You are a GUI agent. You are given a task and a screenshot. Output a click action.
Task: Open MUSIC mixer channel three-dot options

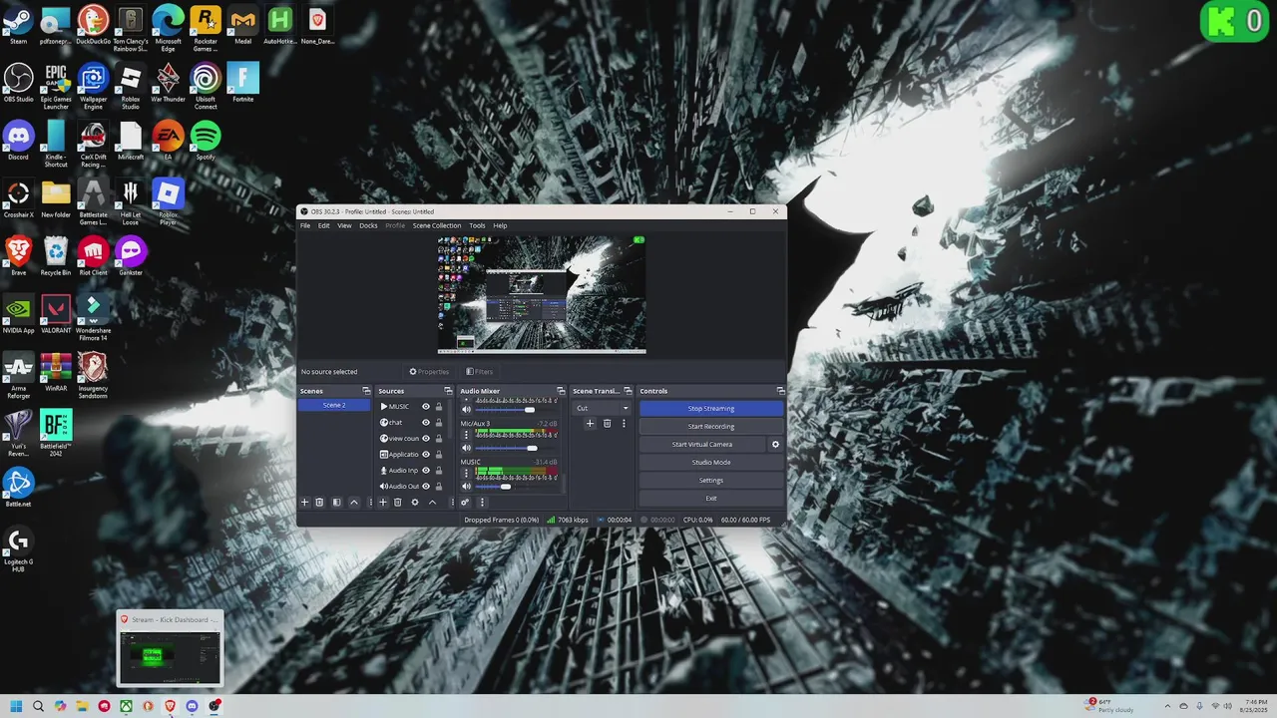click(466, 474)
